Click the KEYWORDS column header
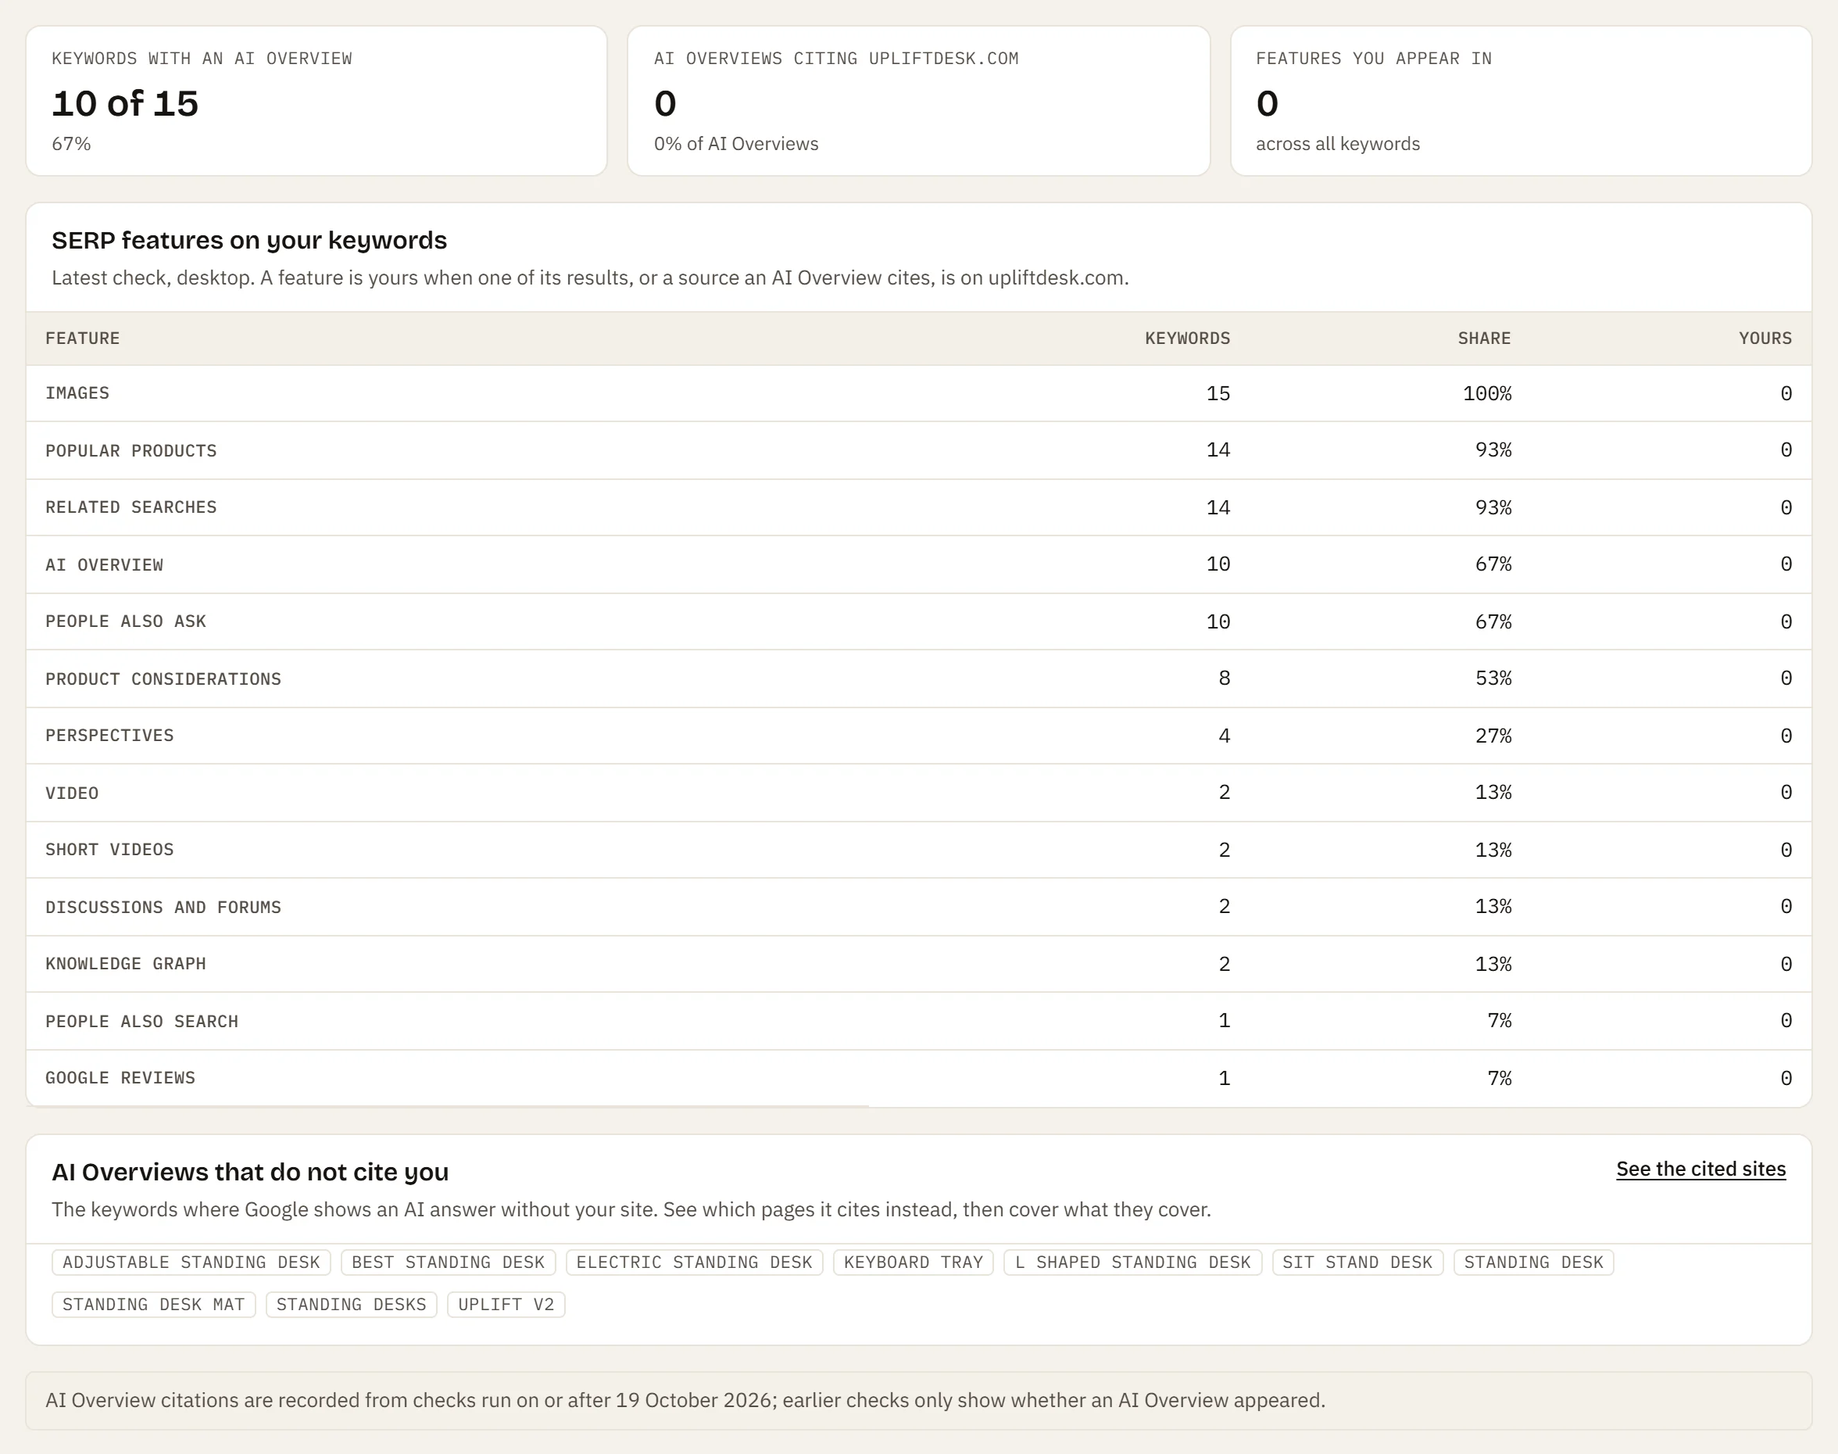Viewport: 1838px width, 1454px height. [x=1187, y=338]
